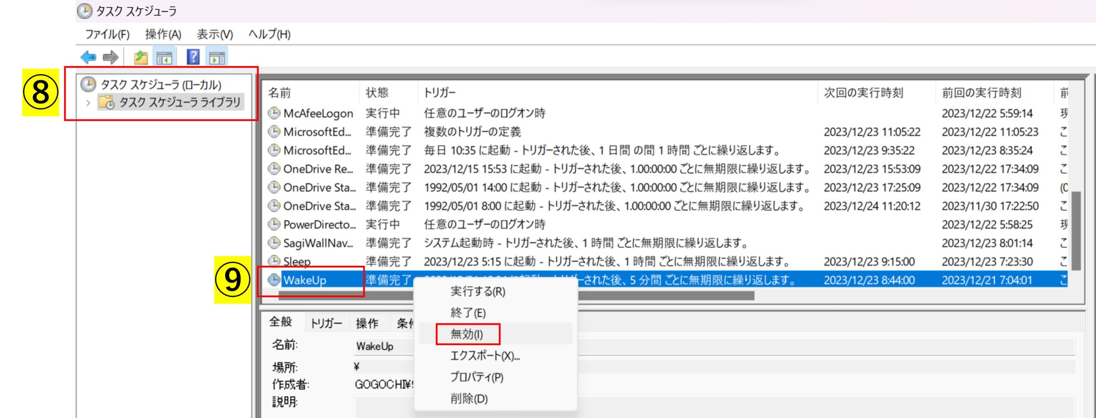Click the clock icon of the WakeUp task

pos(274,280)
